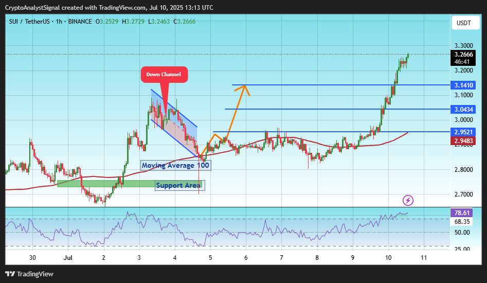Click the Moving Average 100 label
This screenshot has width=487, height=283.
tap(175, 165)
